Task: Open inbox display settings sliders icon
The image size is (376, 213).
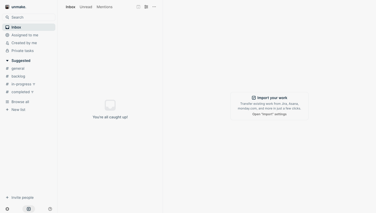Action: point(146,7)
